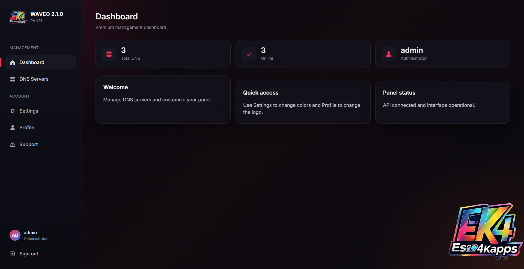Select the Support sidebar entry
This screenshot has height=269, width=524.
point(41,144)
